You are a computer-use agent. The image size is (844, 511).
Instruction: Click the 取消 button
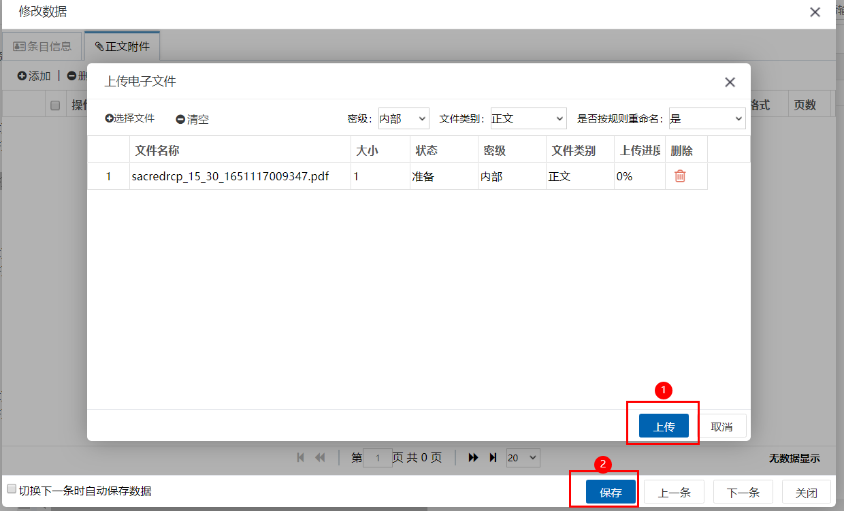coord(721,427)
